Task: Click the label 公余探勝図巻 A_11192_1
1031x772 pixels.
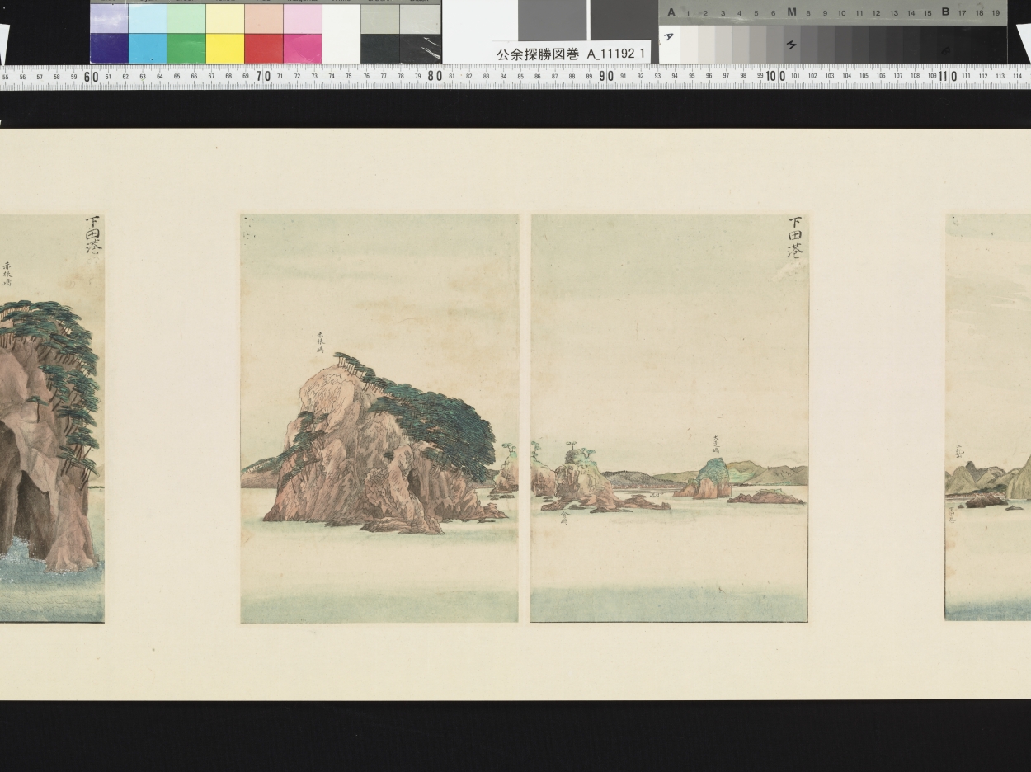Action: pos(572,54)
